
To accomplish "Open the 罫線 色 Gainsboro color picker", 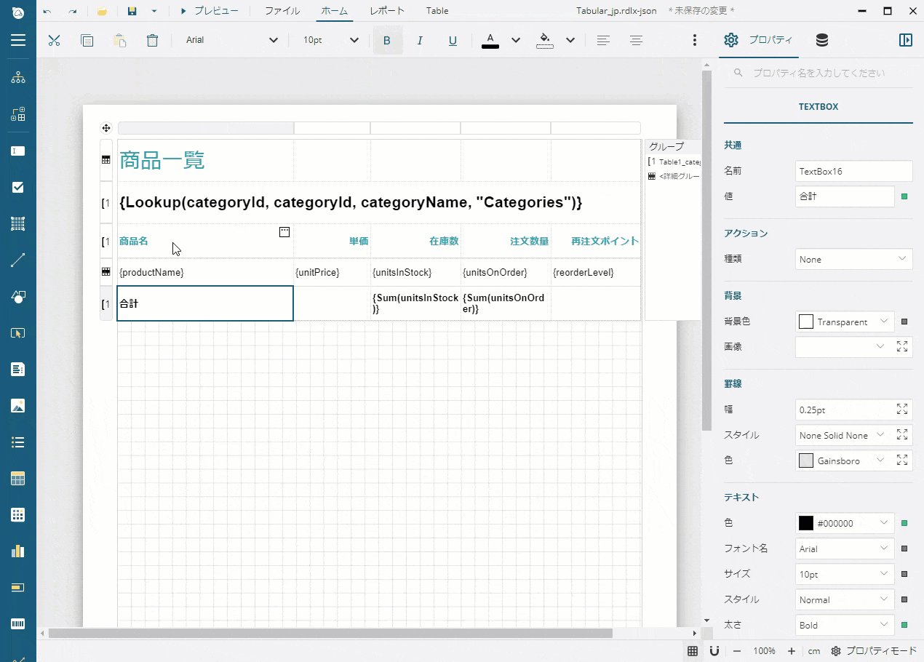I will 844,460.
